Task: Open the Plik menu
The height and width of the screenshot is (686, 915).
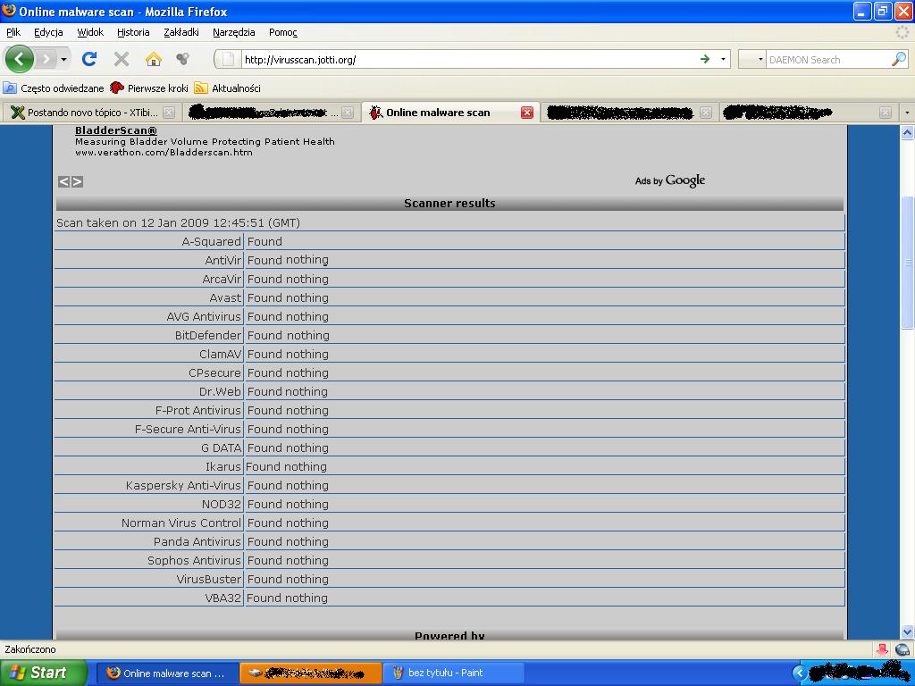Action: [13, 32]
